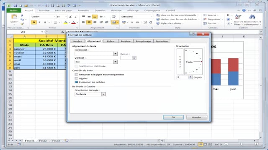Open the Insertion ribbon tab

pos(44,10)
